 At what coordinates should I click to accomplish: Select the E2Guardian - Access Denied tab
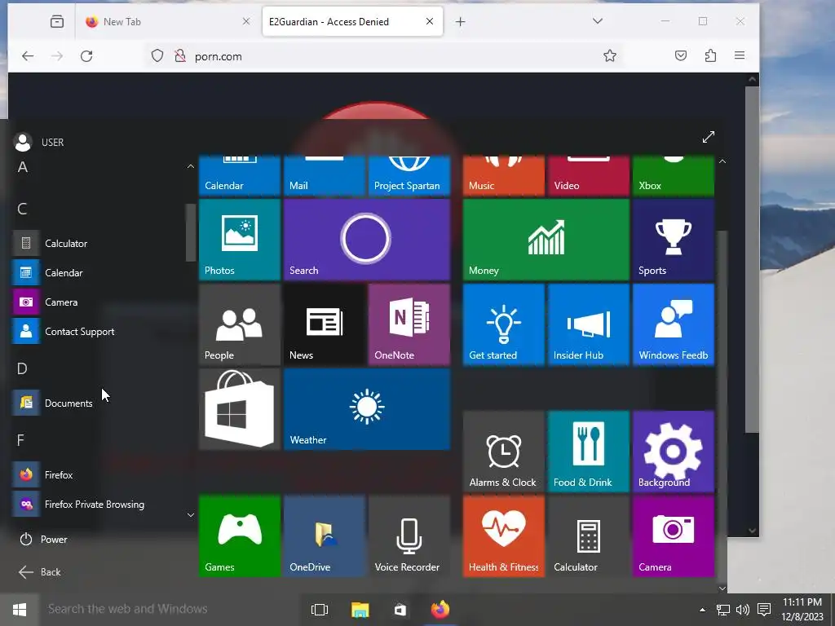click(352, 22)
